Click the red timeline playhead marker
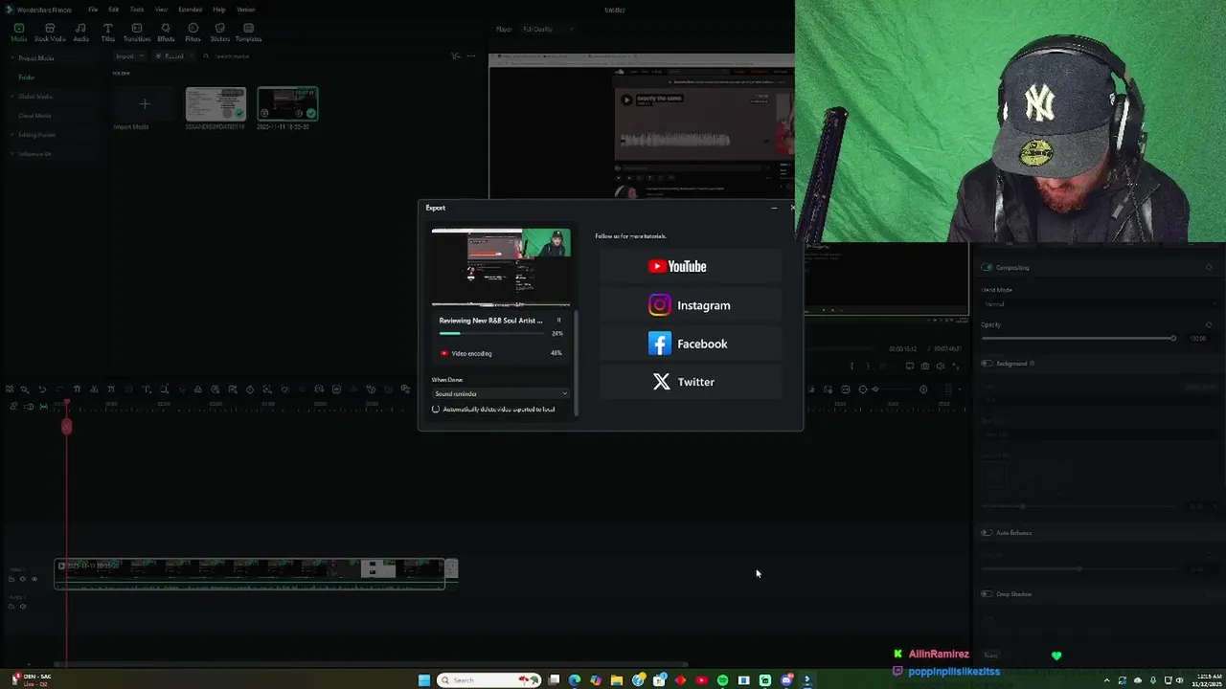Screen dimensions: 1226x689 67,427
